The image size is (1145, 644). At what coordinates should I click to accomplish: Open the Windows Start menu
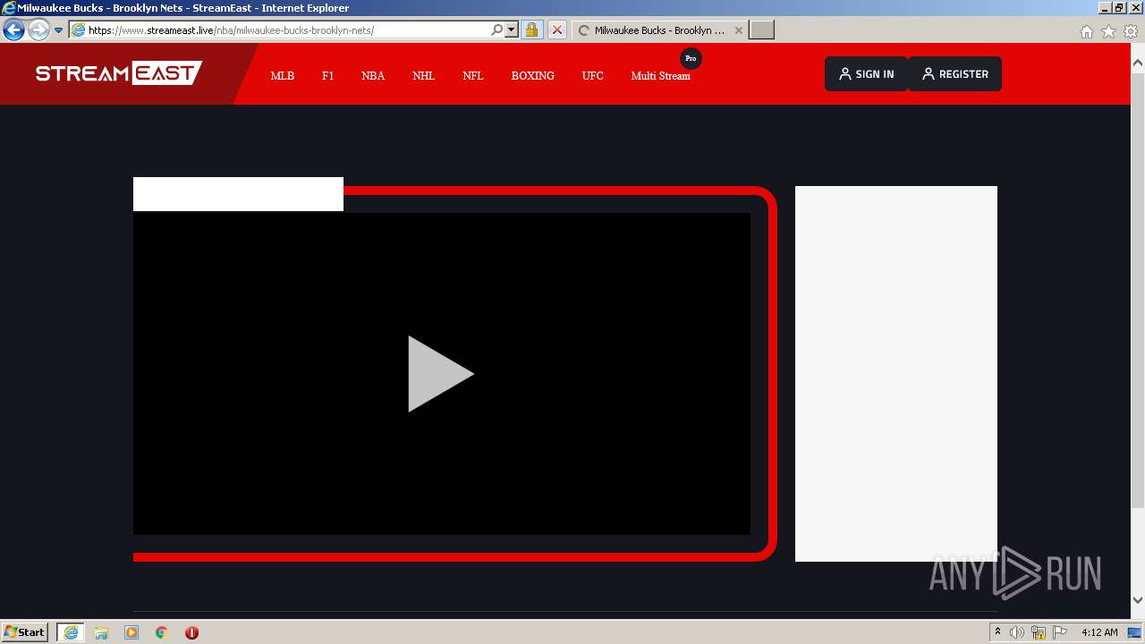[25, 631]
